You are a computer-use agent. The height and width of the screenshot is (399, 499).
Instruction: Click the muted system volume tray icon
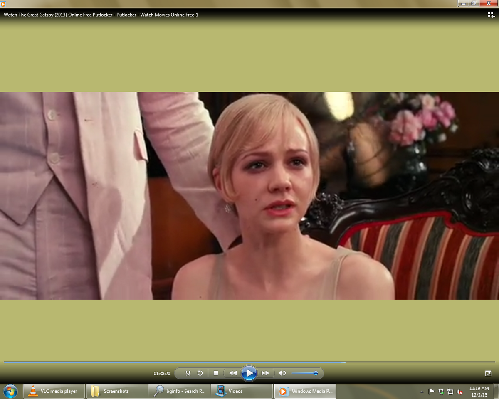pyautogui.click(x=460, y=392)
